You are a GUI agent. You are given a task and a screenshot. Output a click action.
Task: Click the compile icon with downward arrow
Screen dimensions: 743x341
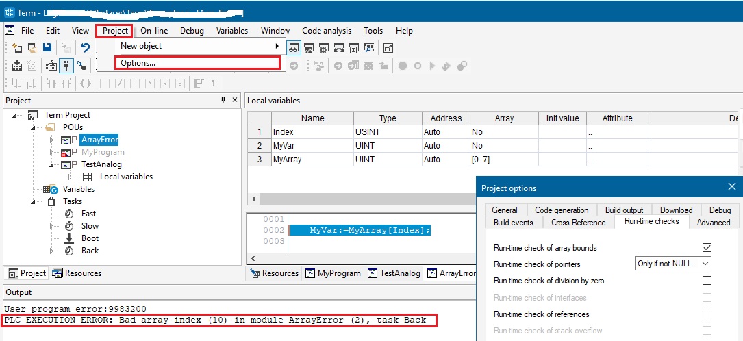(17, 65)
